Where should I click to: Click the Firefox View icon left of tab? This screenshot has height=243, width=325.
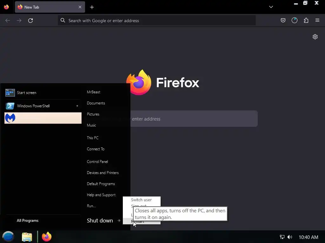coord(6,7)
